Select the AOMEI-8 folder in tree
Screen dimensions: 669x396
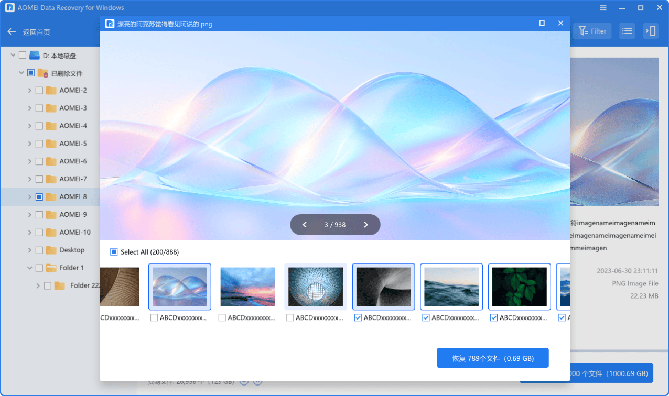[73, 197]
